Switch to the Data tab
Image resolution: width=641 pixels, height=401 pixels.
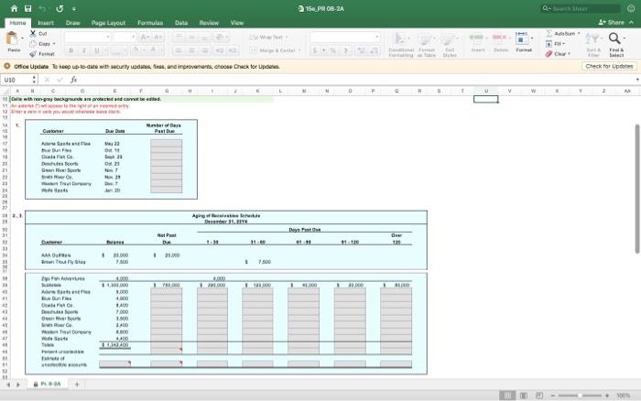(x=181, y=23)
